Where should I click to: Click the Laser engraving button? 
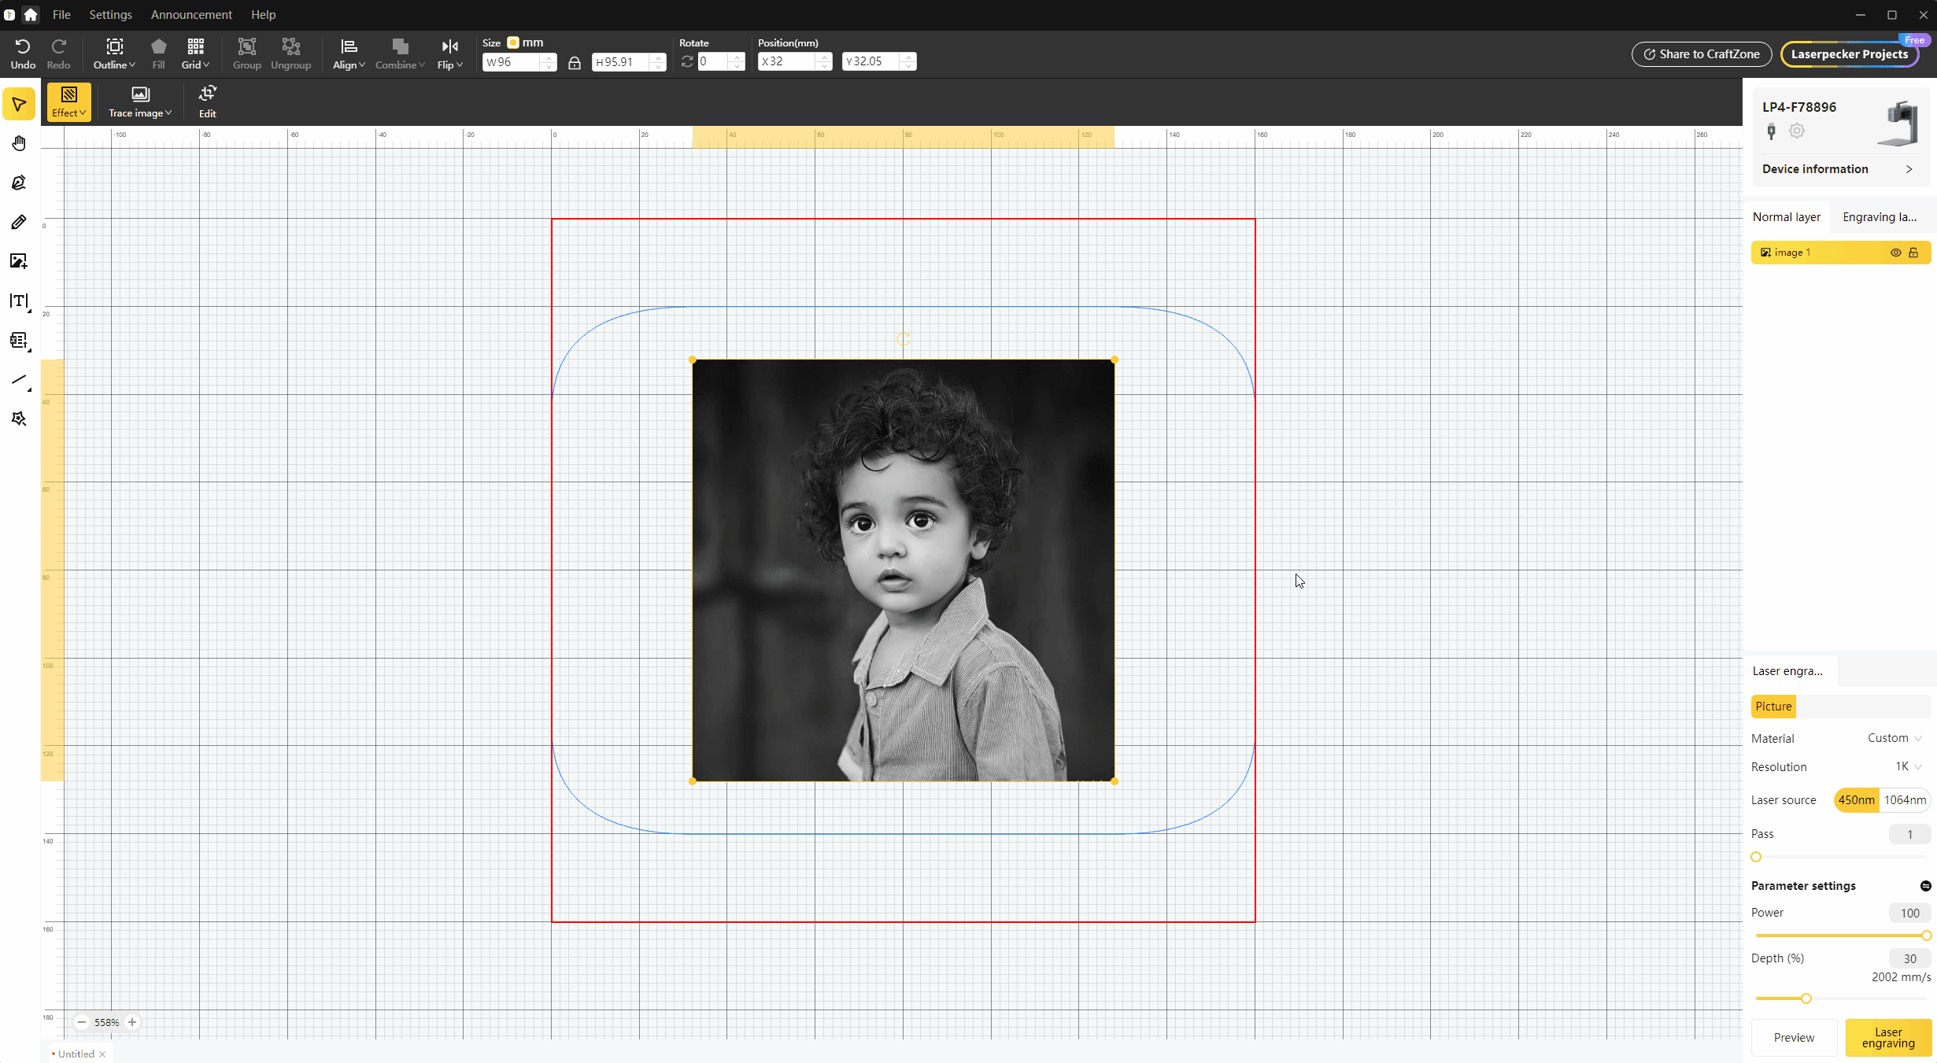(1888, 1037)
